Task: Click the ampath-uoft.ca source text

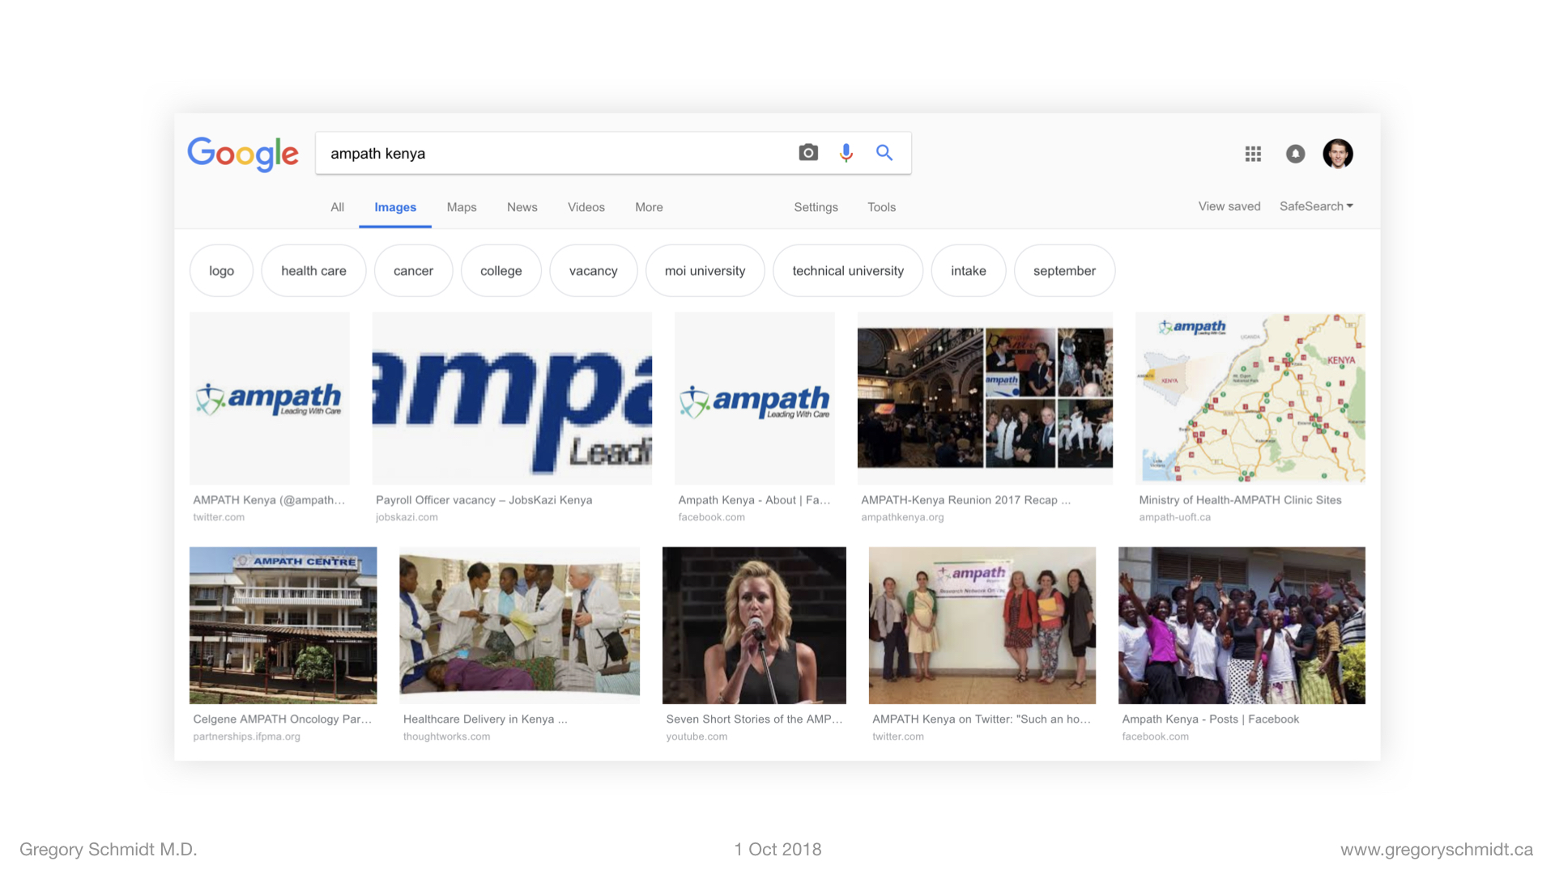Action: pos(1174,517)
